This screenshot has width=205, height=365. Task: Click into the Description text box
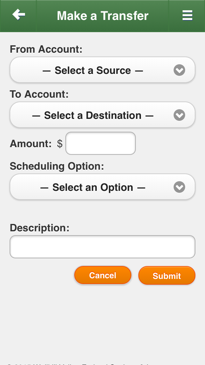point(102,247)
